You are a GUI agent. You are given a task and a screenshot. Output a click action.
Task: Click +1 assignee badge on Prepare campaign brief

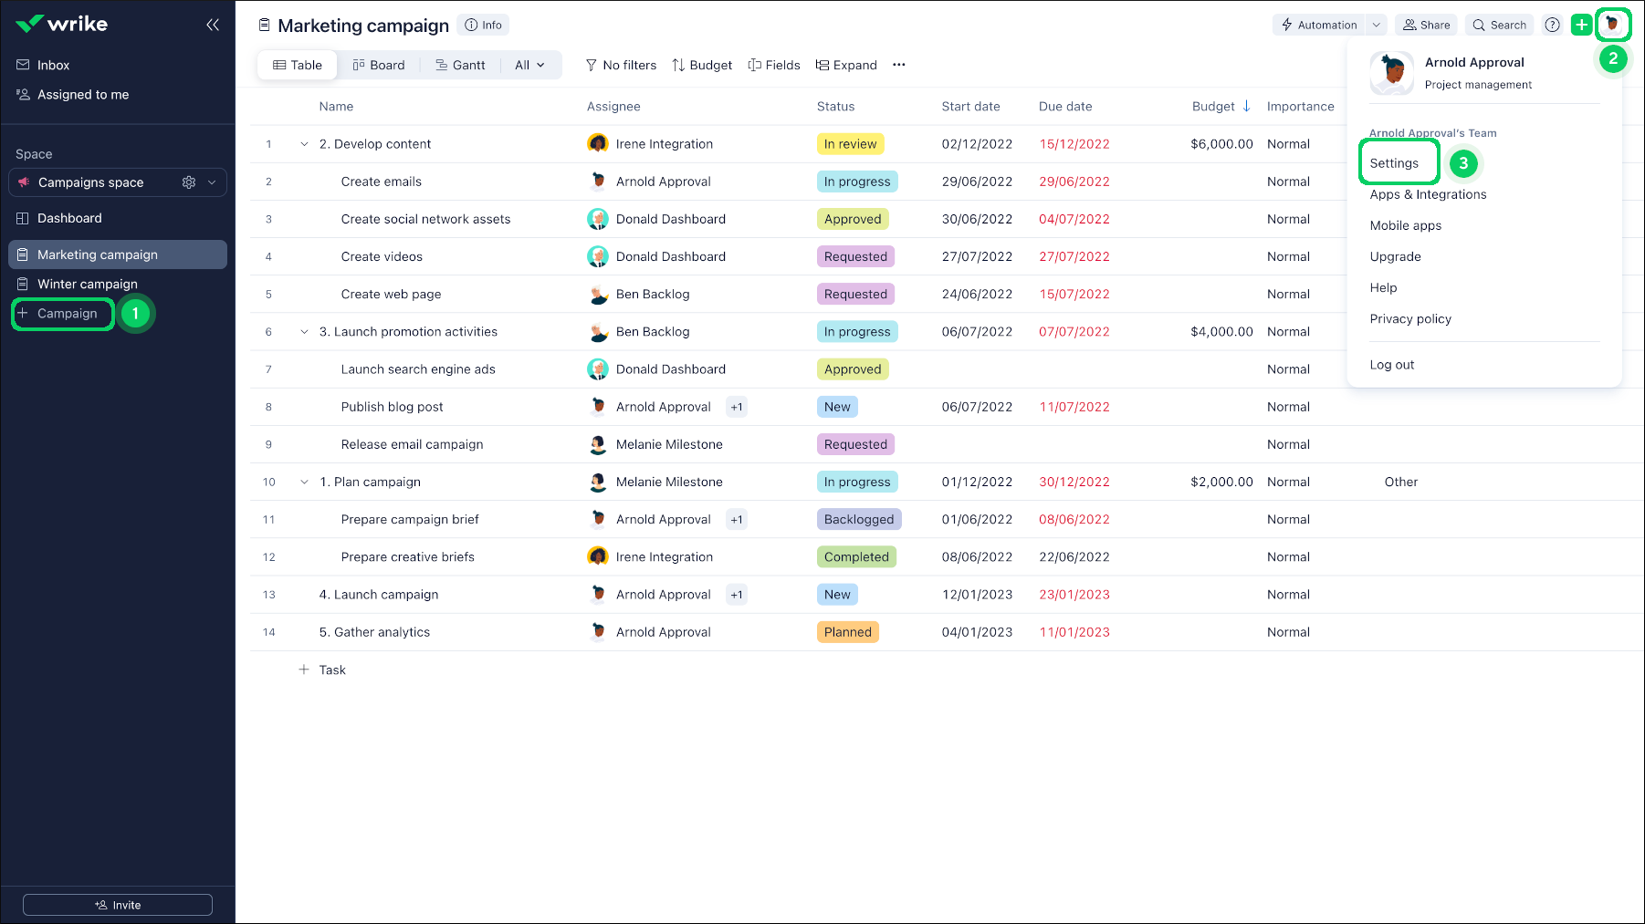coord(737,520)
